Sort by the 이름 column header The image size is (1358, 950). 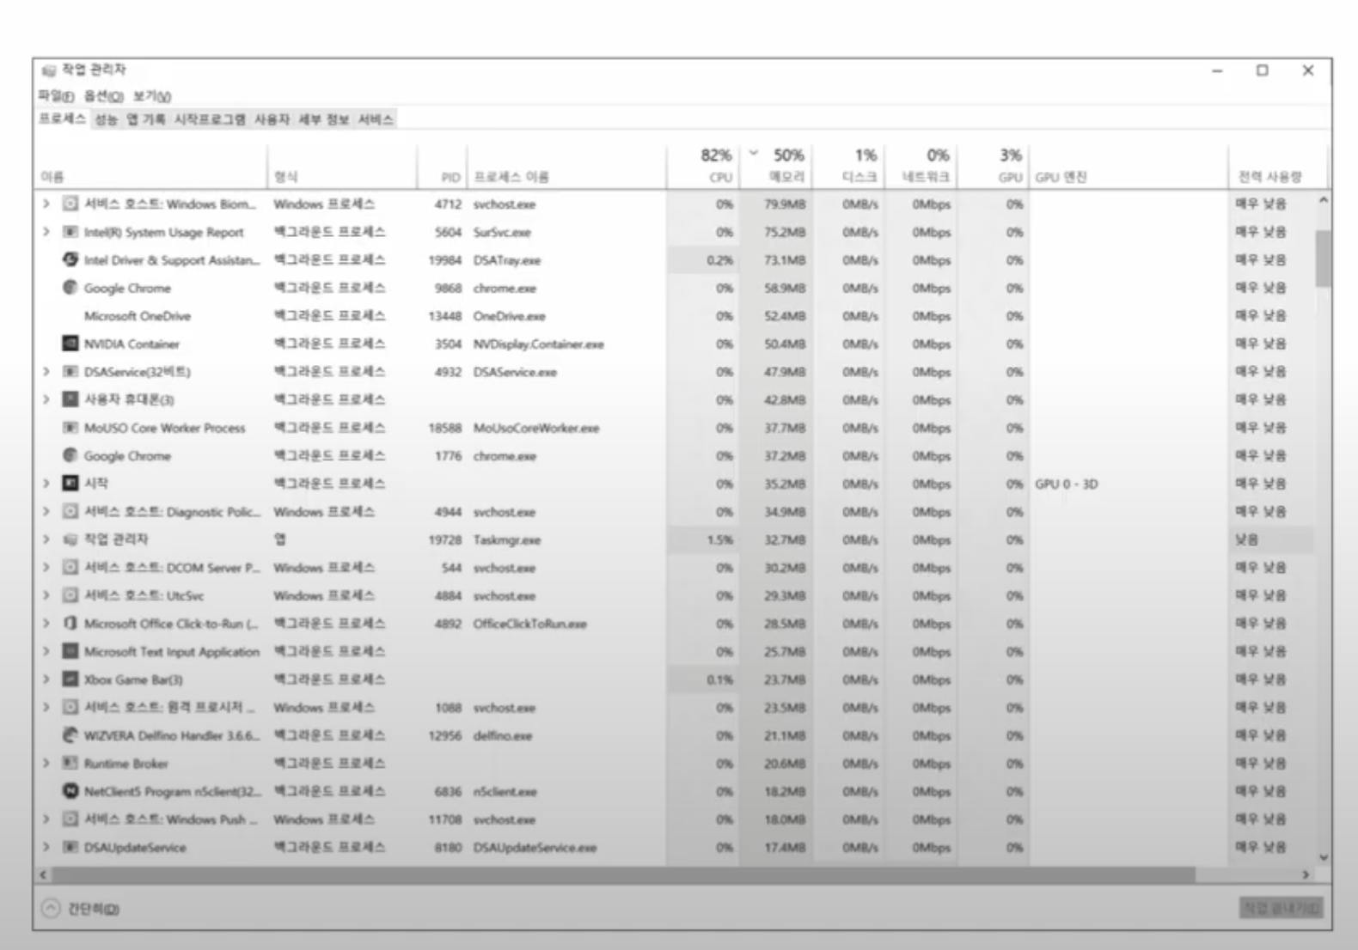pyautogui.click(x=151, y=165)
